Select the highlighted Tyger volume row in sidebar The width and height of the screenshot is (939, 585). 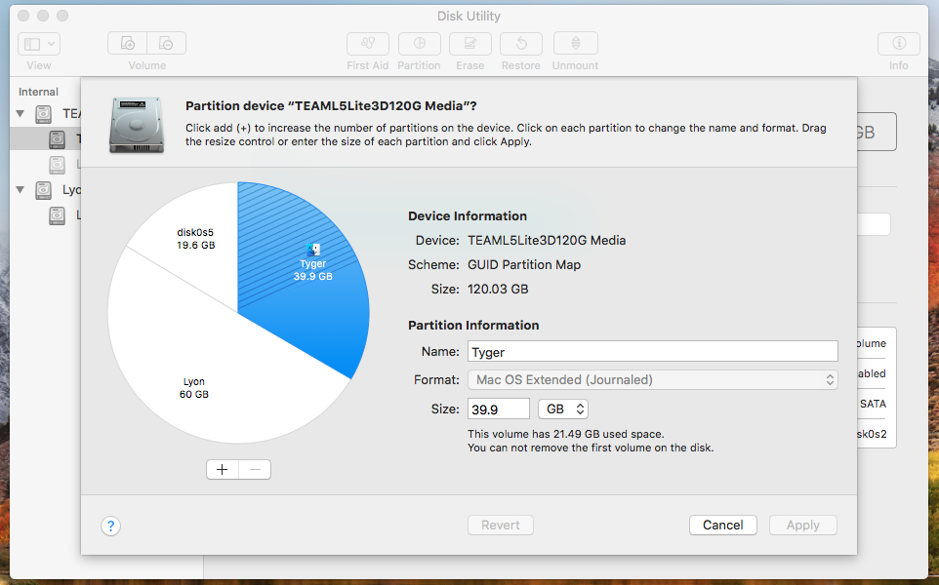[x=46, y=138]
